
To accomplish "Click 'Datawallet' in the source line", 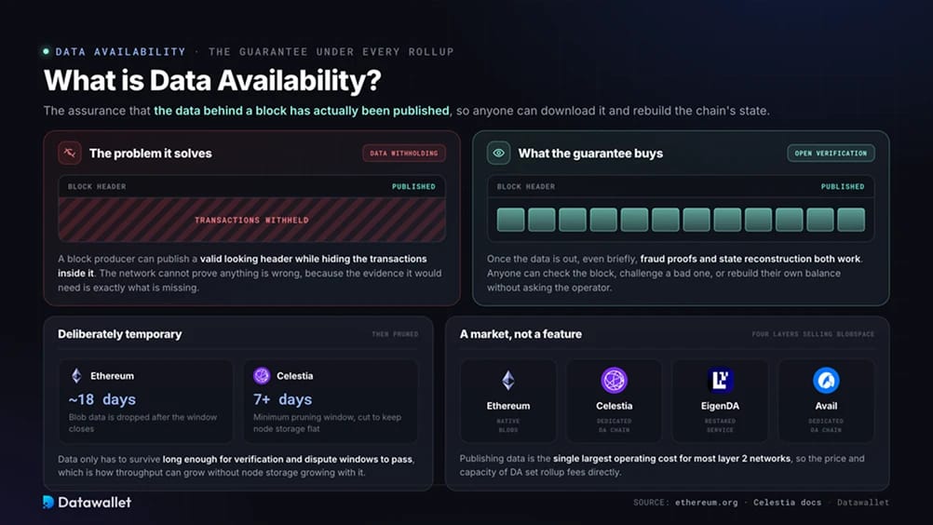I will coord(863,503).
